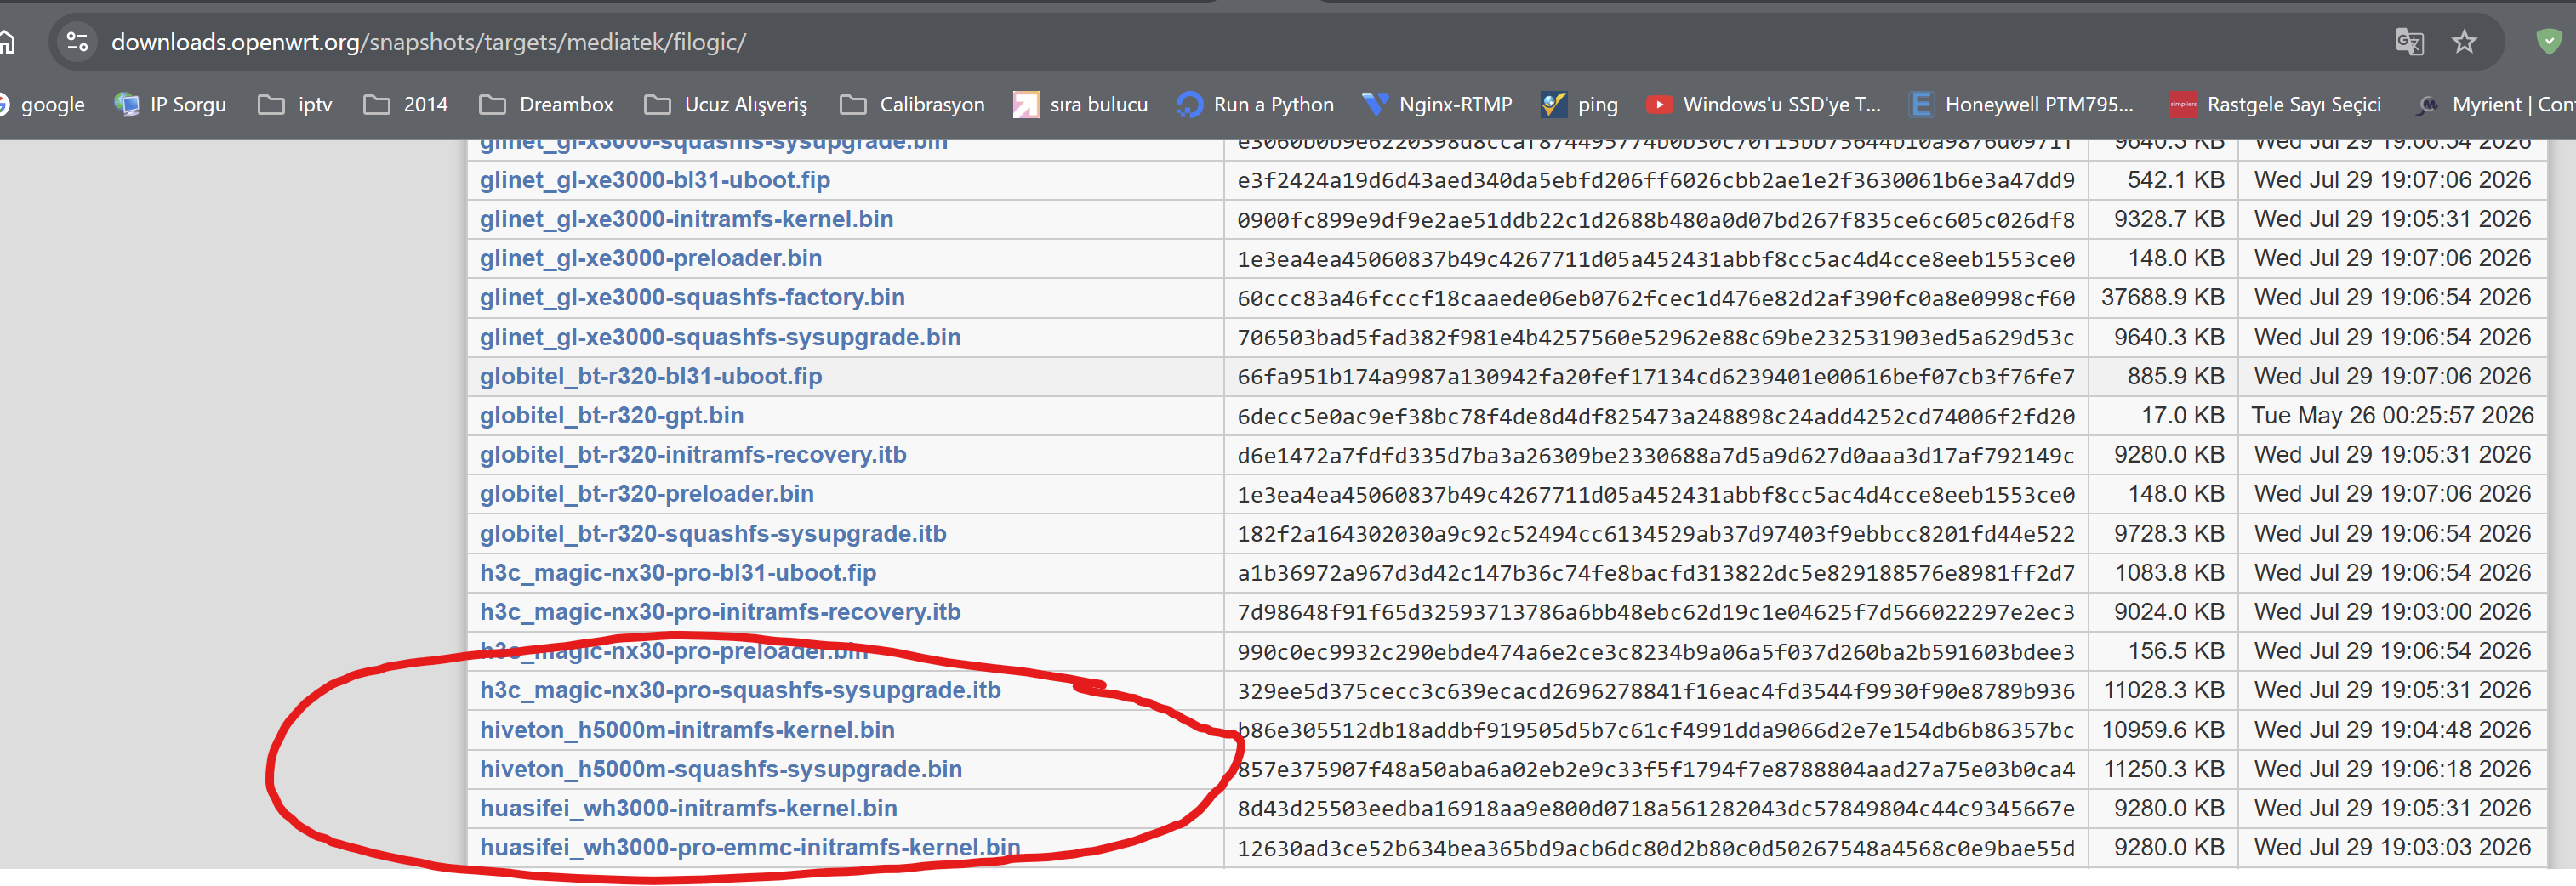Click the Wed Jul 29 19:04:48 2026 date

[x=2393, y=730]
